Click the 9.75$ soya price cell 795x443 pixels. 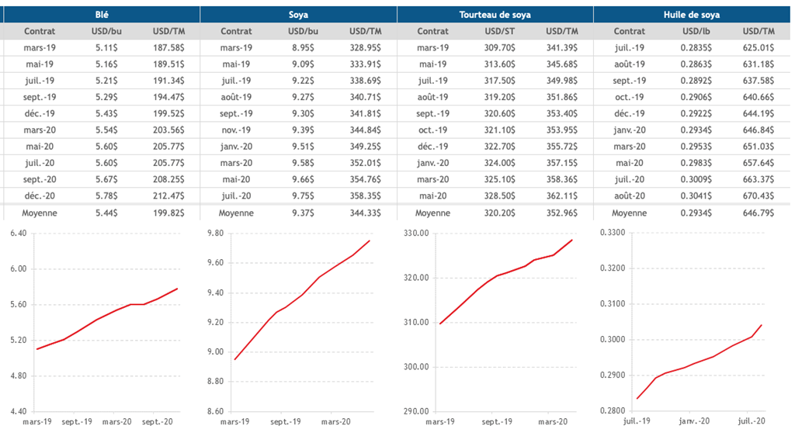pyautogui.click(x=303, y=196)
